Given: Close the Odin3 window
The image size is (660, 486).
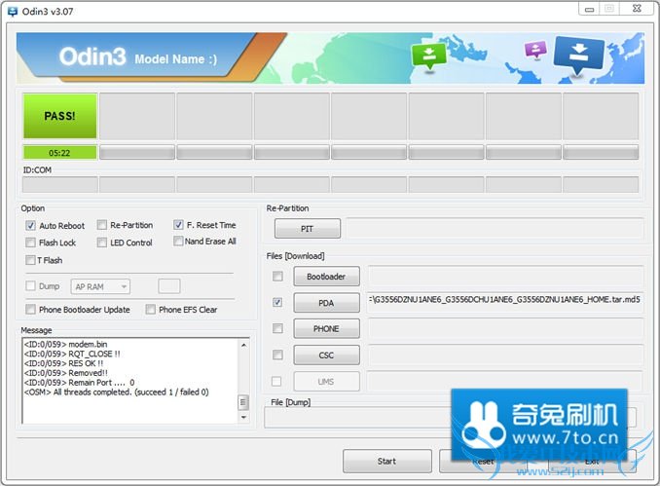Looking at the screenshot, I should pyautogui.click(x=637, y=9).
